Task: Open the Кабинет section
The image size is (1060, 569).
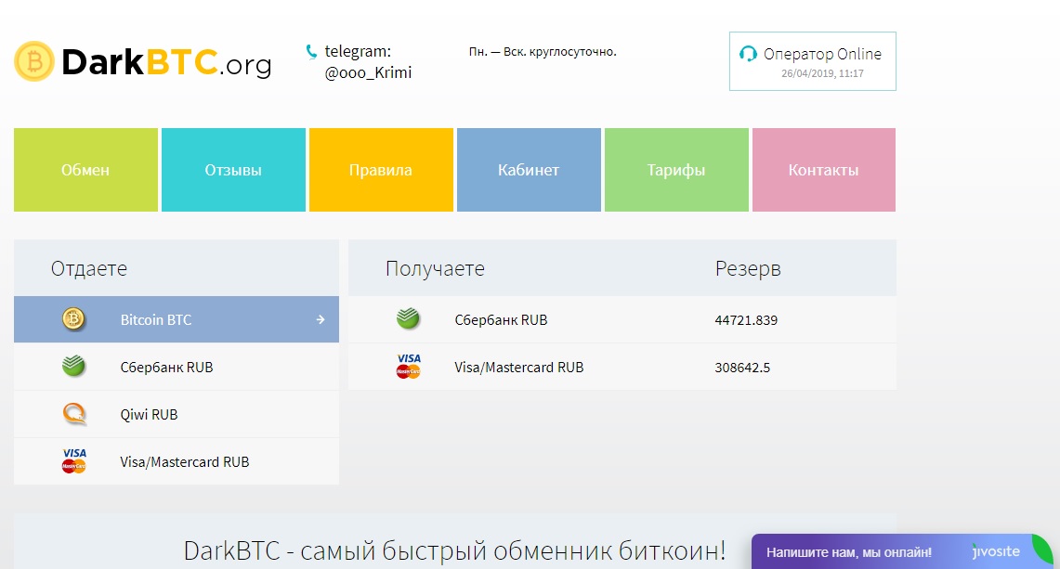Action: (529, 170)
